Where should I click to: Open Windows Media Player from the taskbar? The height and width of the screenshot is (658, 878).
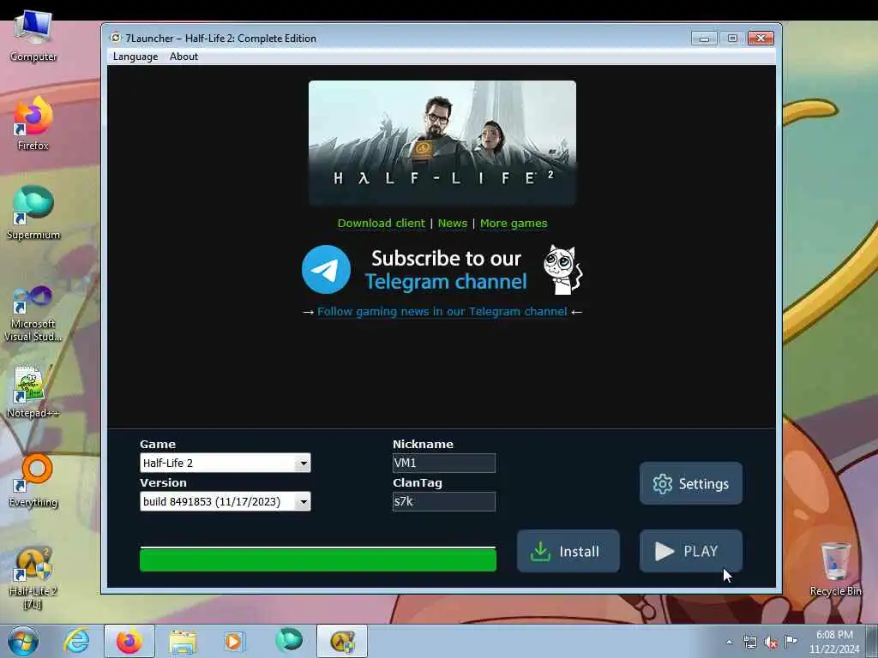pos(235,641)
